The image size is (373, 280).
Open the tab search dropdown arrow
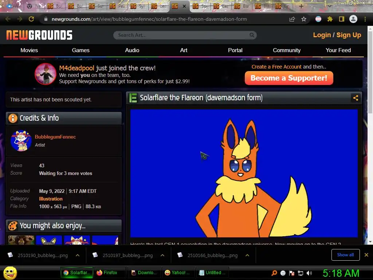329,6
